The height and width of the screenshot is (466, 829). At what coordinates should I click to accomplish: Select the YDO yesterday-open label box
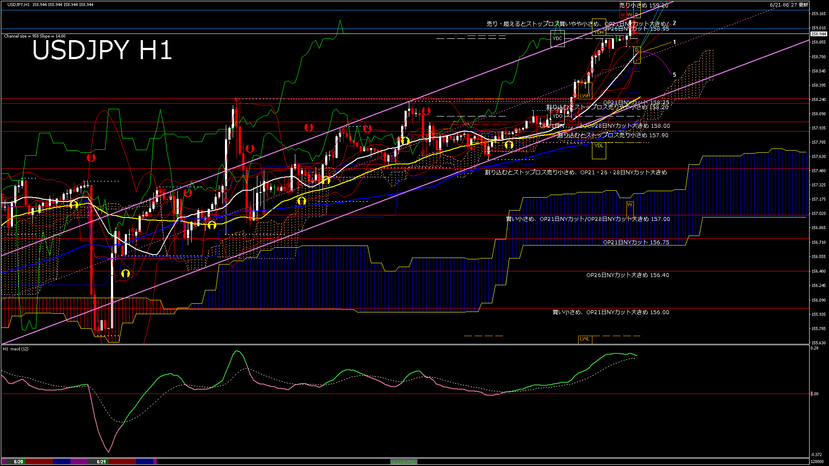(x=557, y=116)
